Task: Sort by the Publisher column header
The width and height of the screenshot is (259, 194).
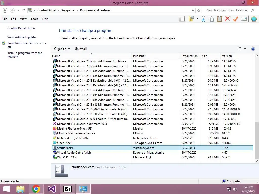Action: pyautogui.click(x=156, y=56)
